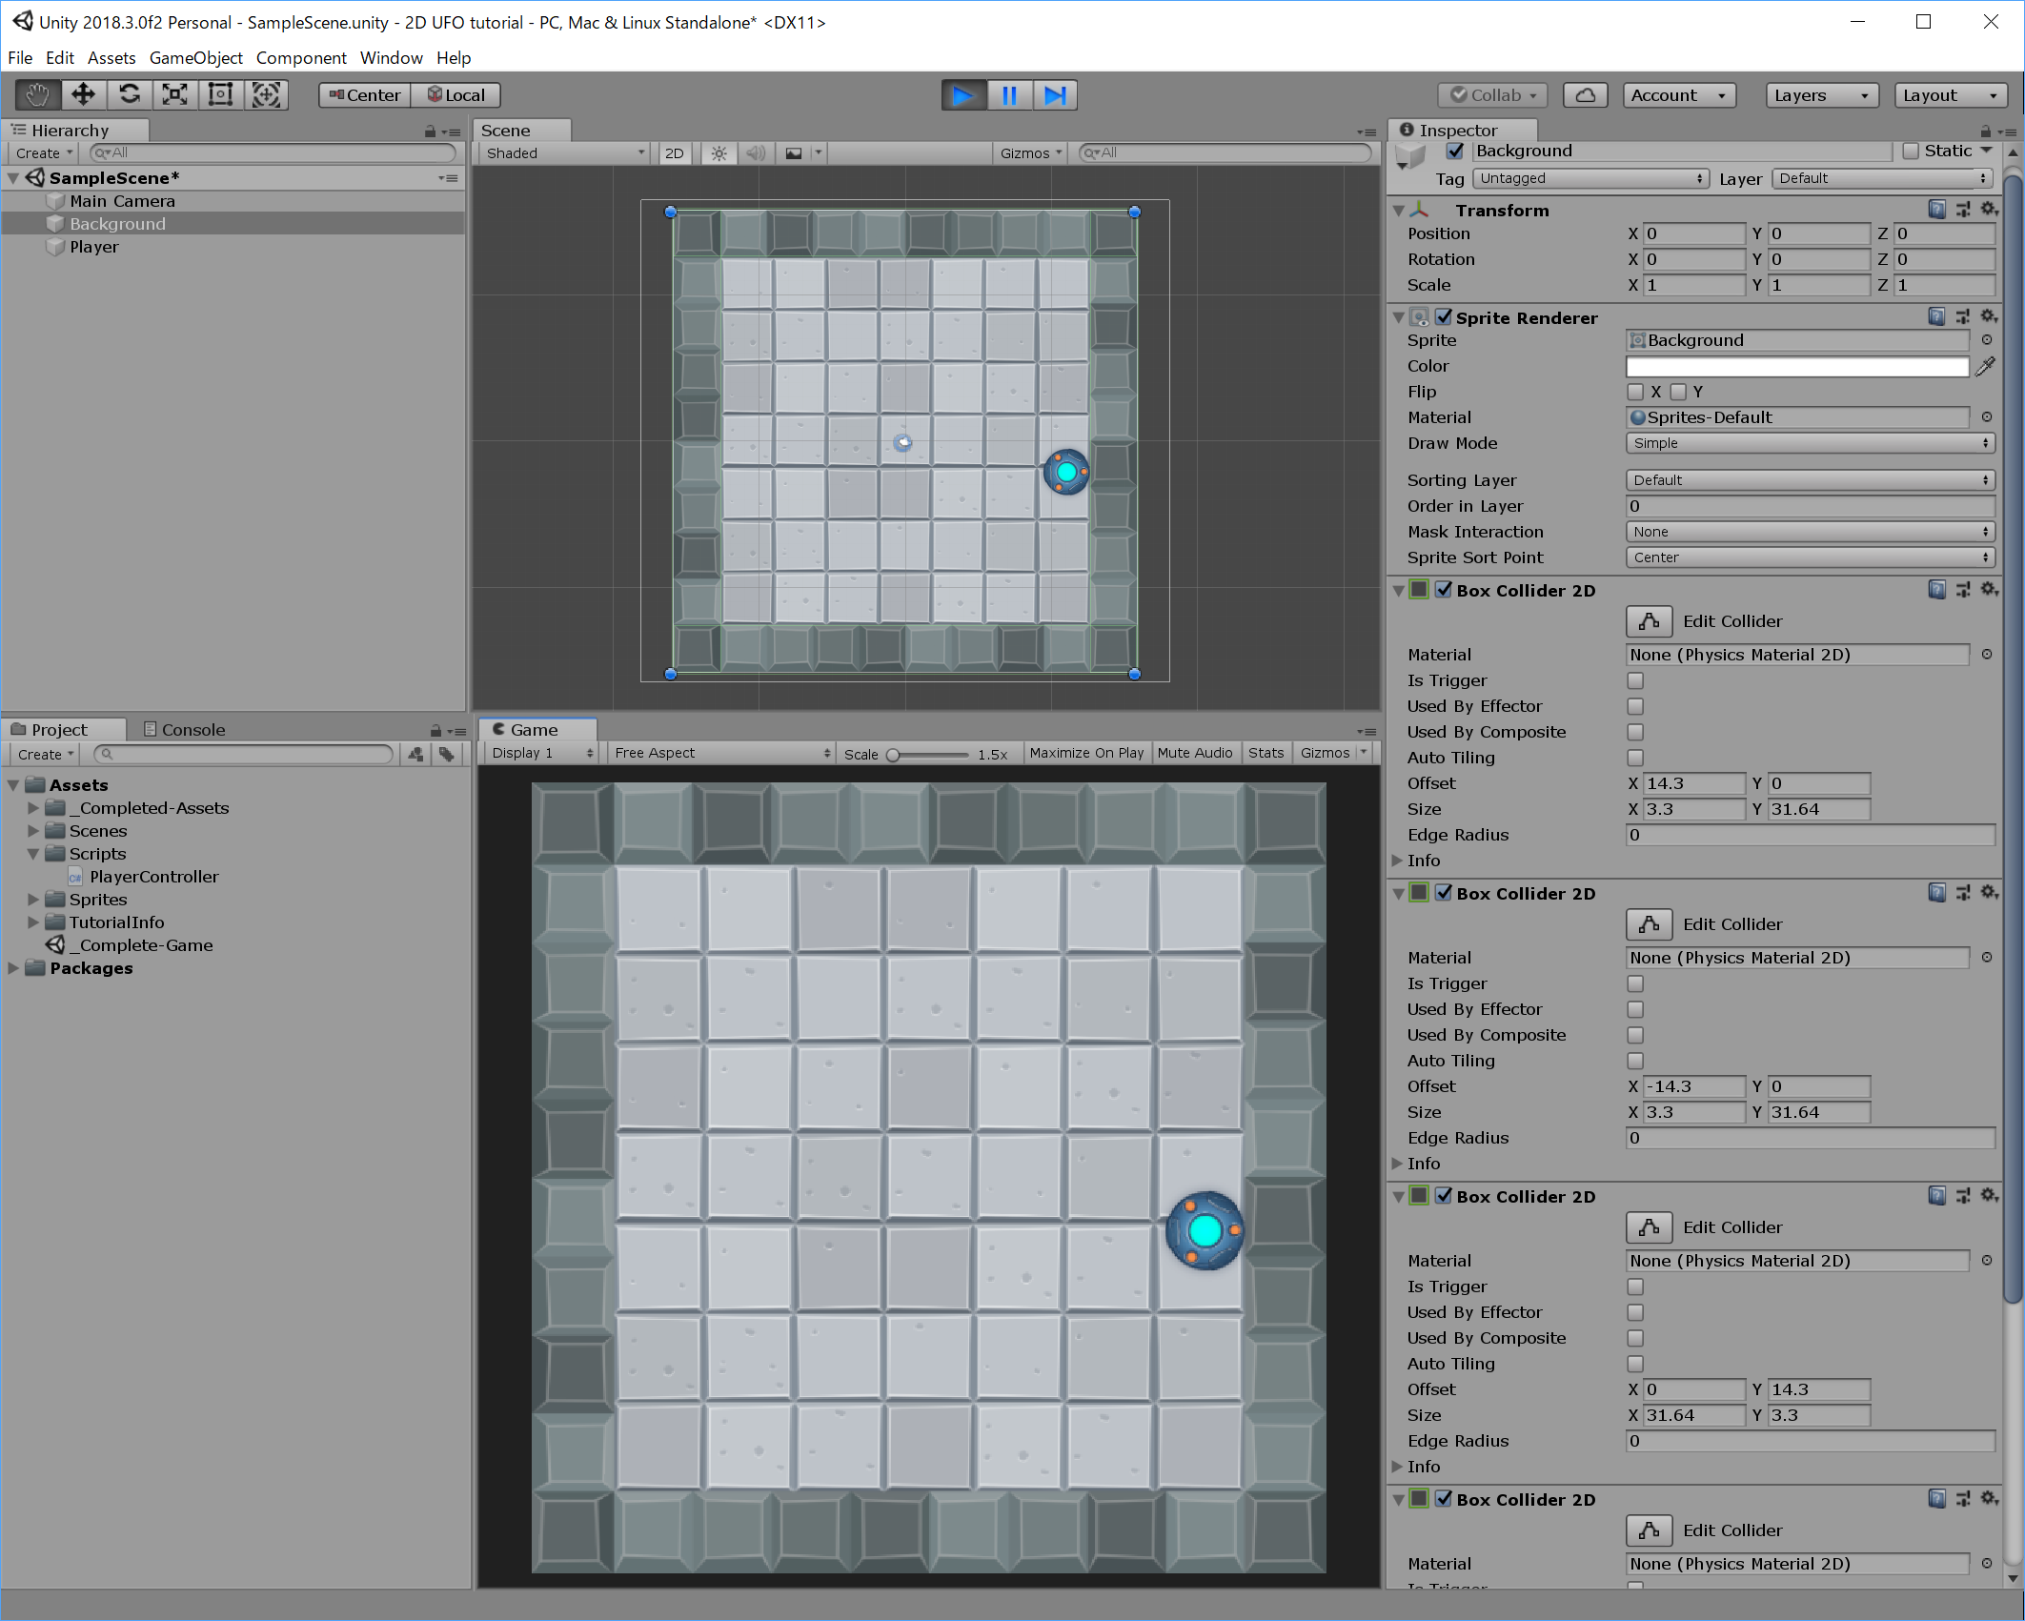Click the Sprite Renderer Color swatch
This screenshot has height=1621, width=2025.
click(x=1796, y=366)
